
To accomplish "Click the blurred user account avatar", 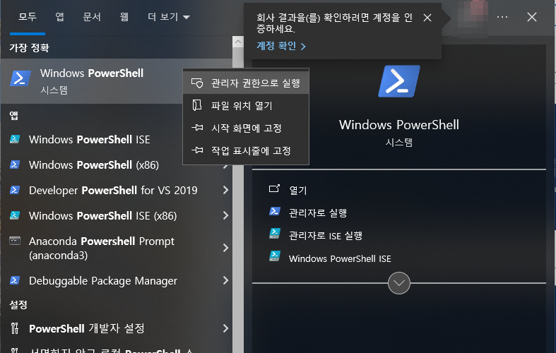I will [473, 17].
